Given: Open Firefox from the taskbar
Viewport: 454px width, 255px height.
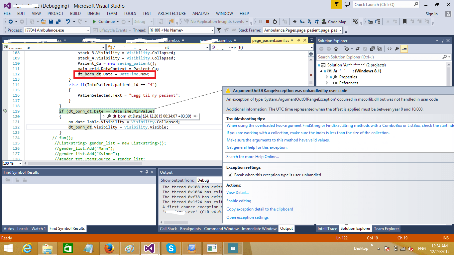Looking at the screenshot, I should pyautogui.click(x=109, y=248).
